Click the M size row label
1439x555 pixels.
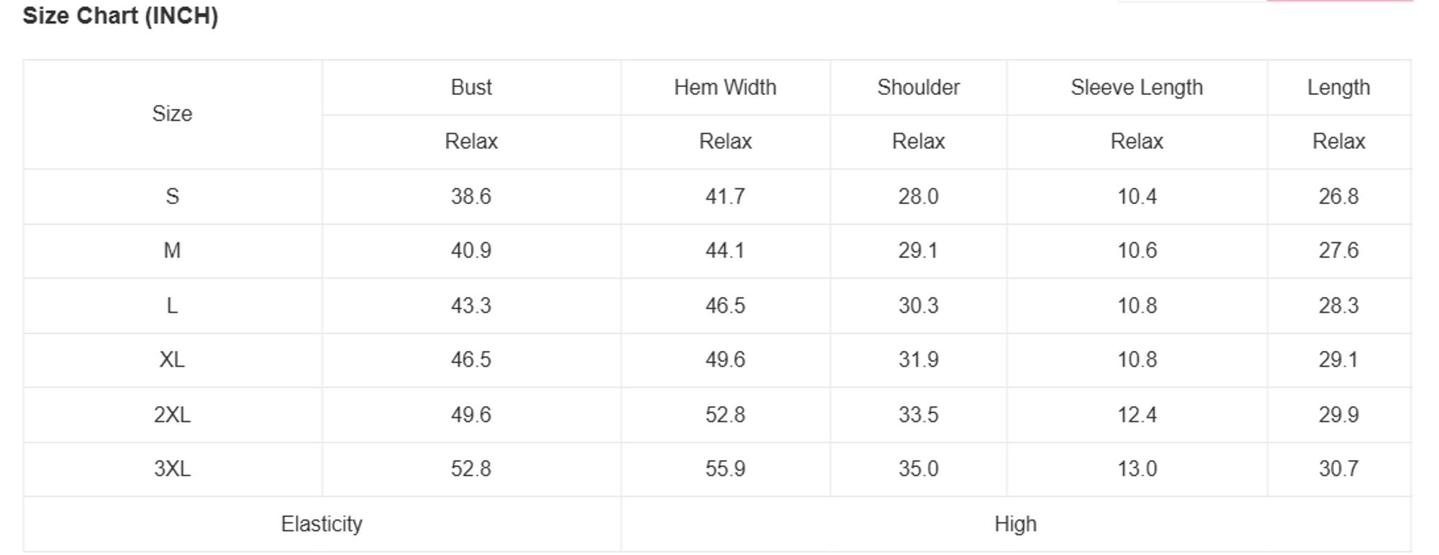(172, 250)
